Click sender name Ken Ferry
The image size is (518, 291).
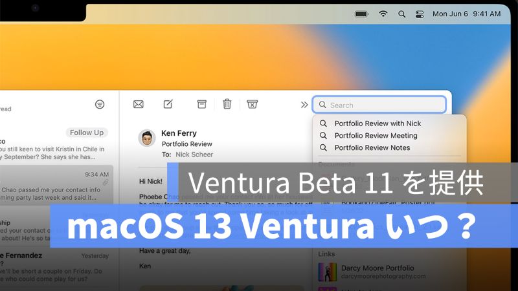pos(179,133)
